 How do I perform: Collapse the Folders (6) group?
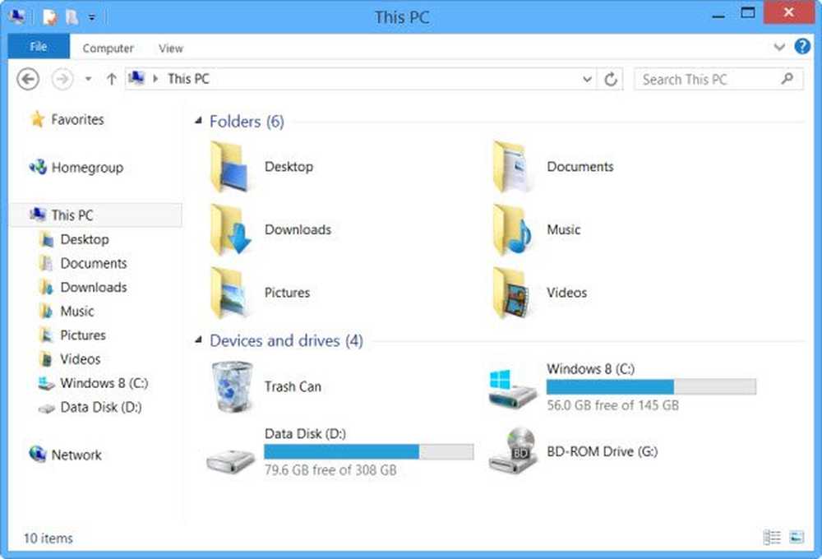tap(198, 122)
